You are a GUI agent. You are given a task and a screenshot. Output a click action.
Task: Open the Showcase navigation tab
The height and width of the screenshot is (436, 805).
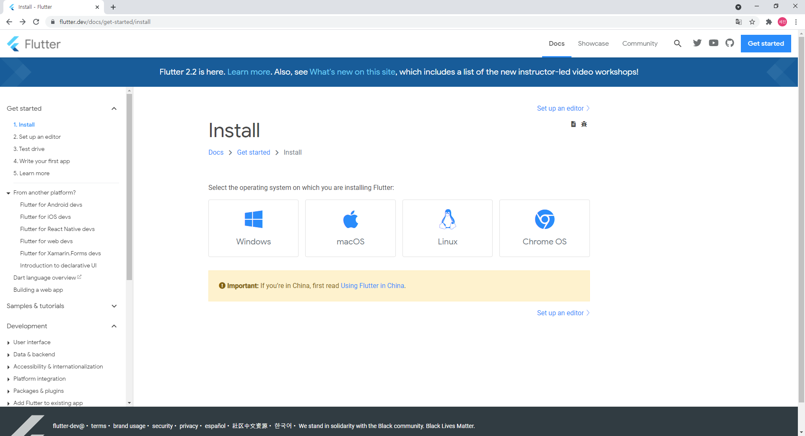593,44
